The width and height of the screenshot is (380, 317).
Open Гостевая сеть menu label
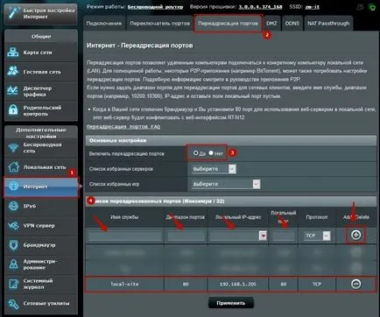pyautogui.click(x=42, y=72)
